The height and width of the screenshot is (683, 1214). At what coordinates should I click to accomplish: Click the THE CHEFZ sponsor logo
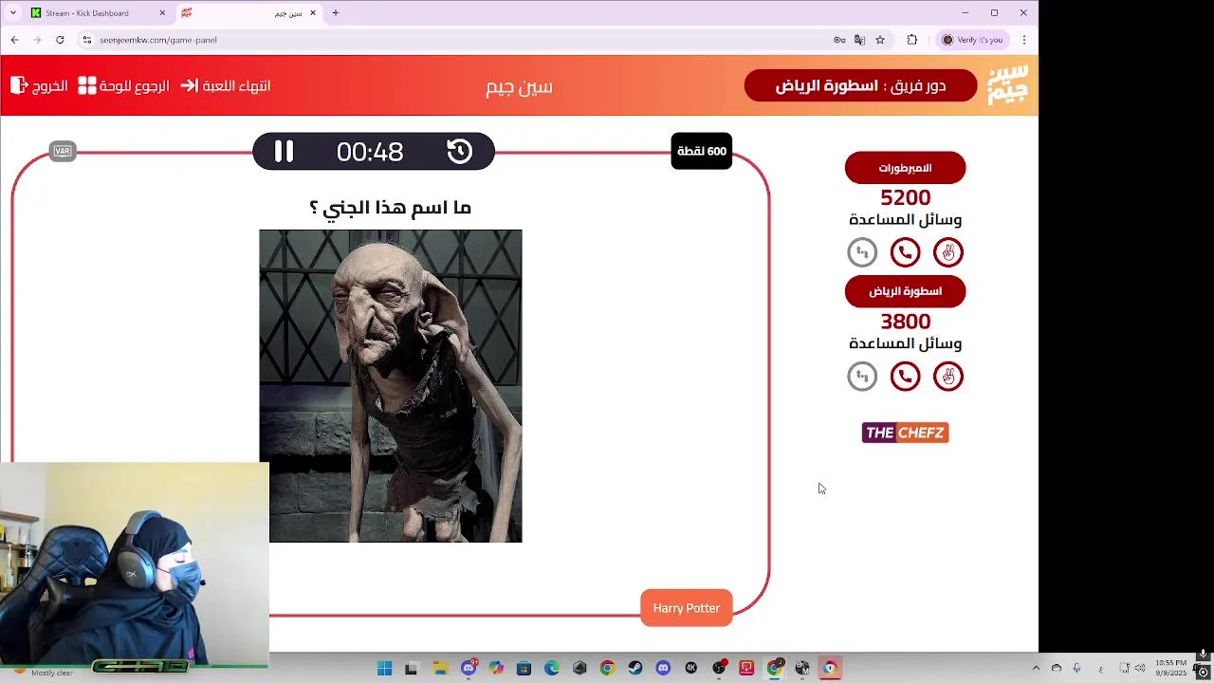click(x=905, y=433)
